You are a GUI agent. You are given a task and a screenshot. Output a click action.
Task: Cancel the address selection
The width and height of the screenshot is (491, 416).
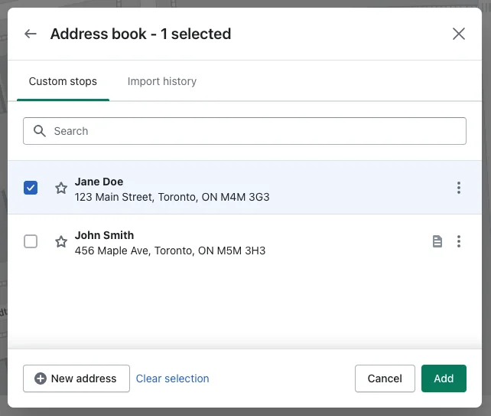coord(385,378)
